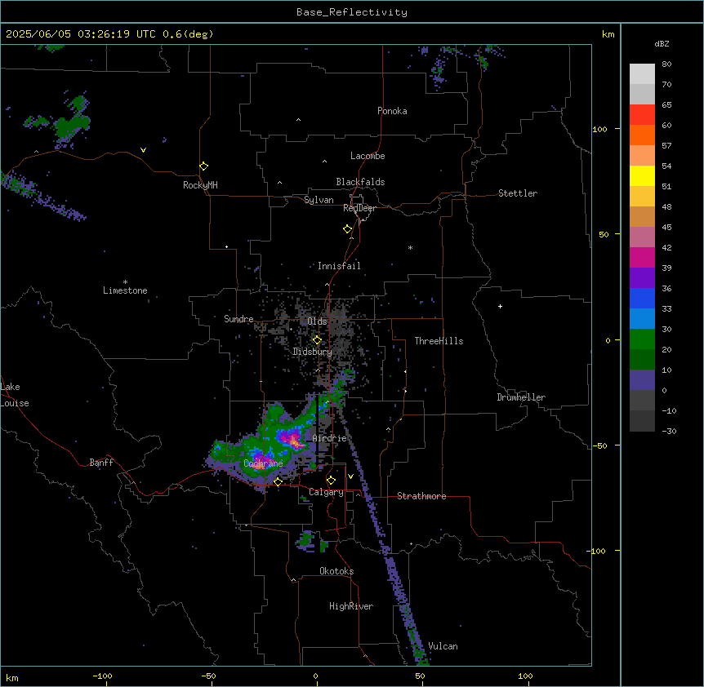The height and width of the screenshot is (687, 704).
Task: Select the yellow diamond marker between Olds and Didsbury
Action: [317, 340]
